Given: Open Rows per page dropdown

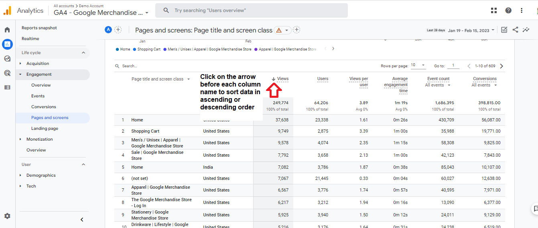Looking at the screenshot, I should [419, 65].
